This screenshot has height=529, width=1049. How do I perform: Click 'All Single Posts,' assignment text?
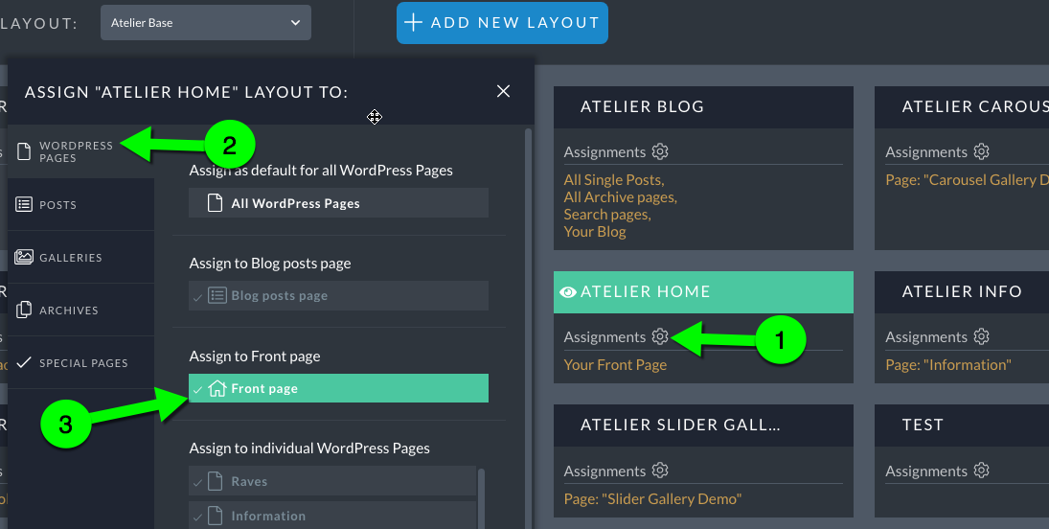[x=613, y=179]
